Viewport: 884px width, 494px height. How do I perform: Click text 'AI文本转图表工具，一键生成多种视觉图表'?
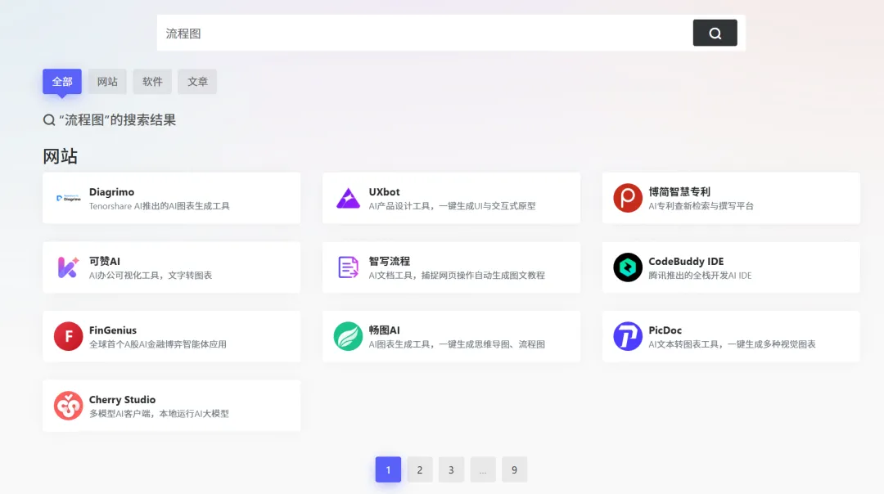coord(732,344)
